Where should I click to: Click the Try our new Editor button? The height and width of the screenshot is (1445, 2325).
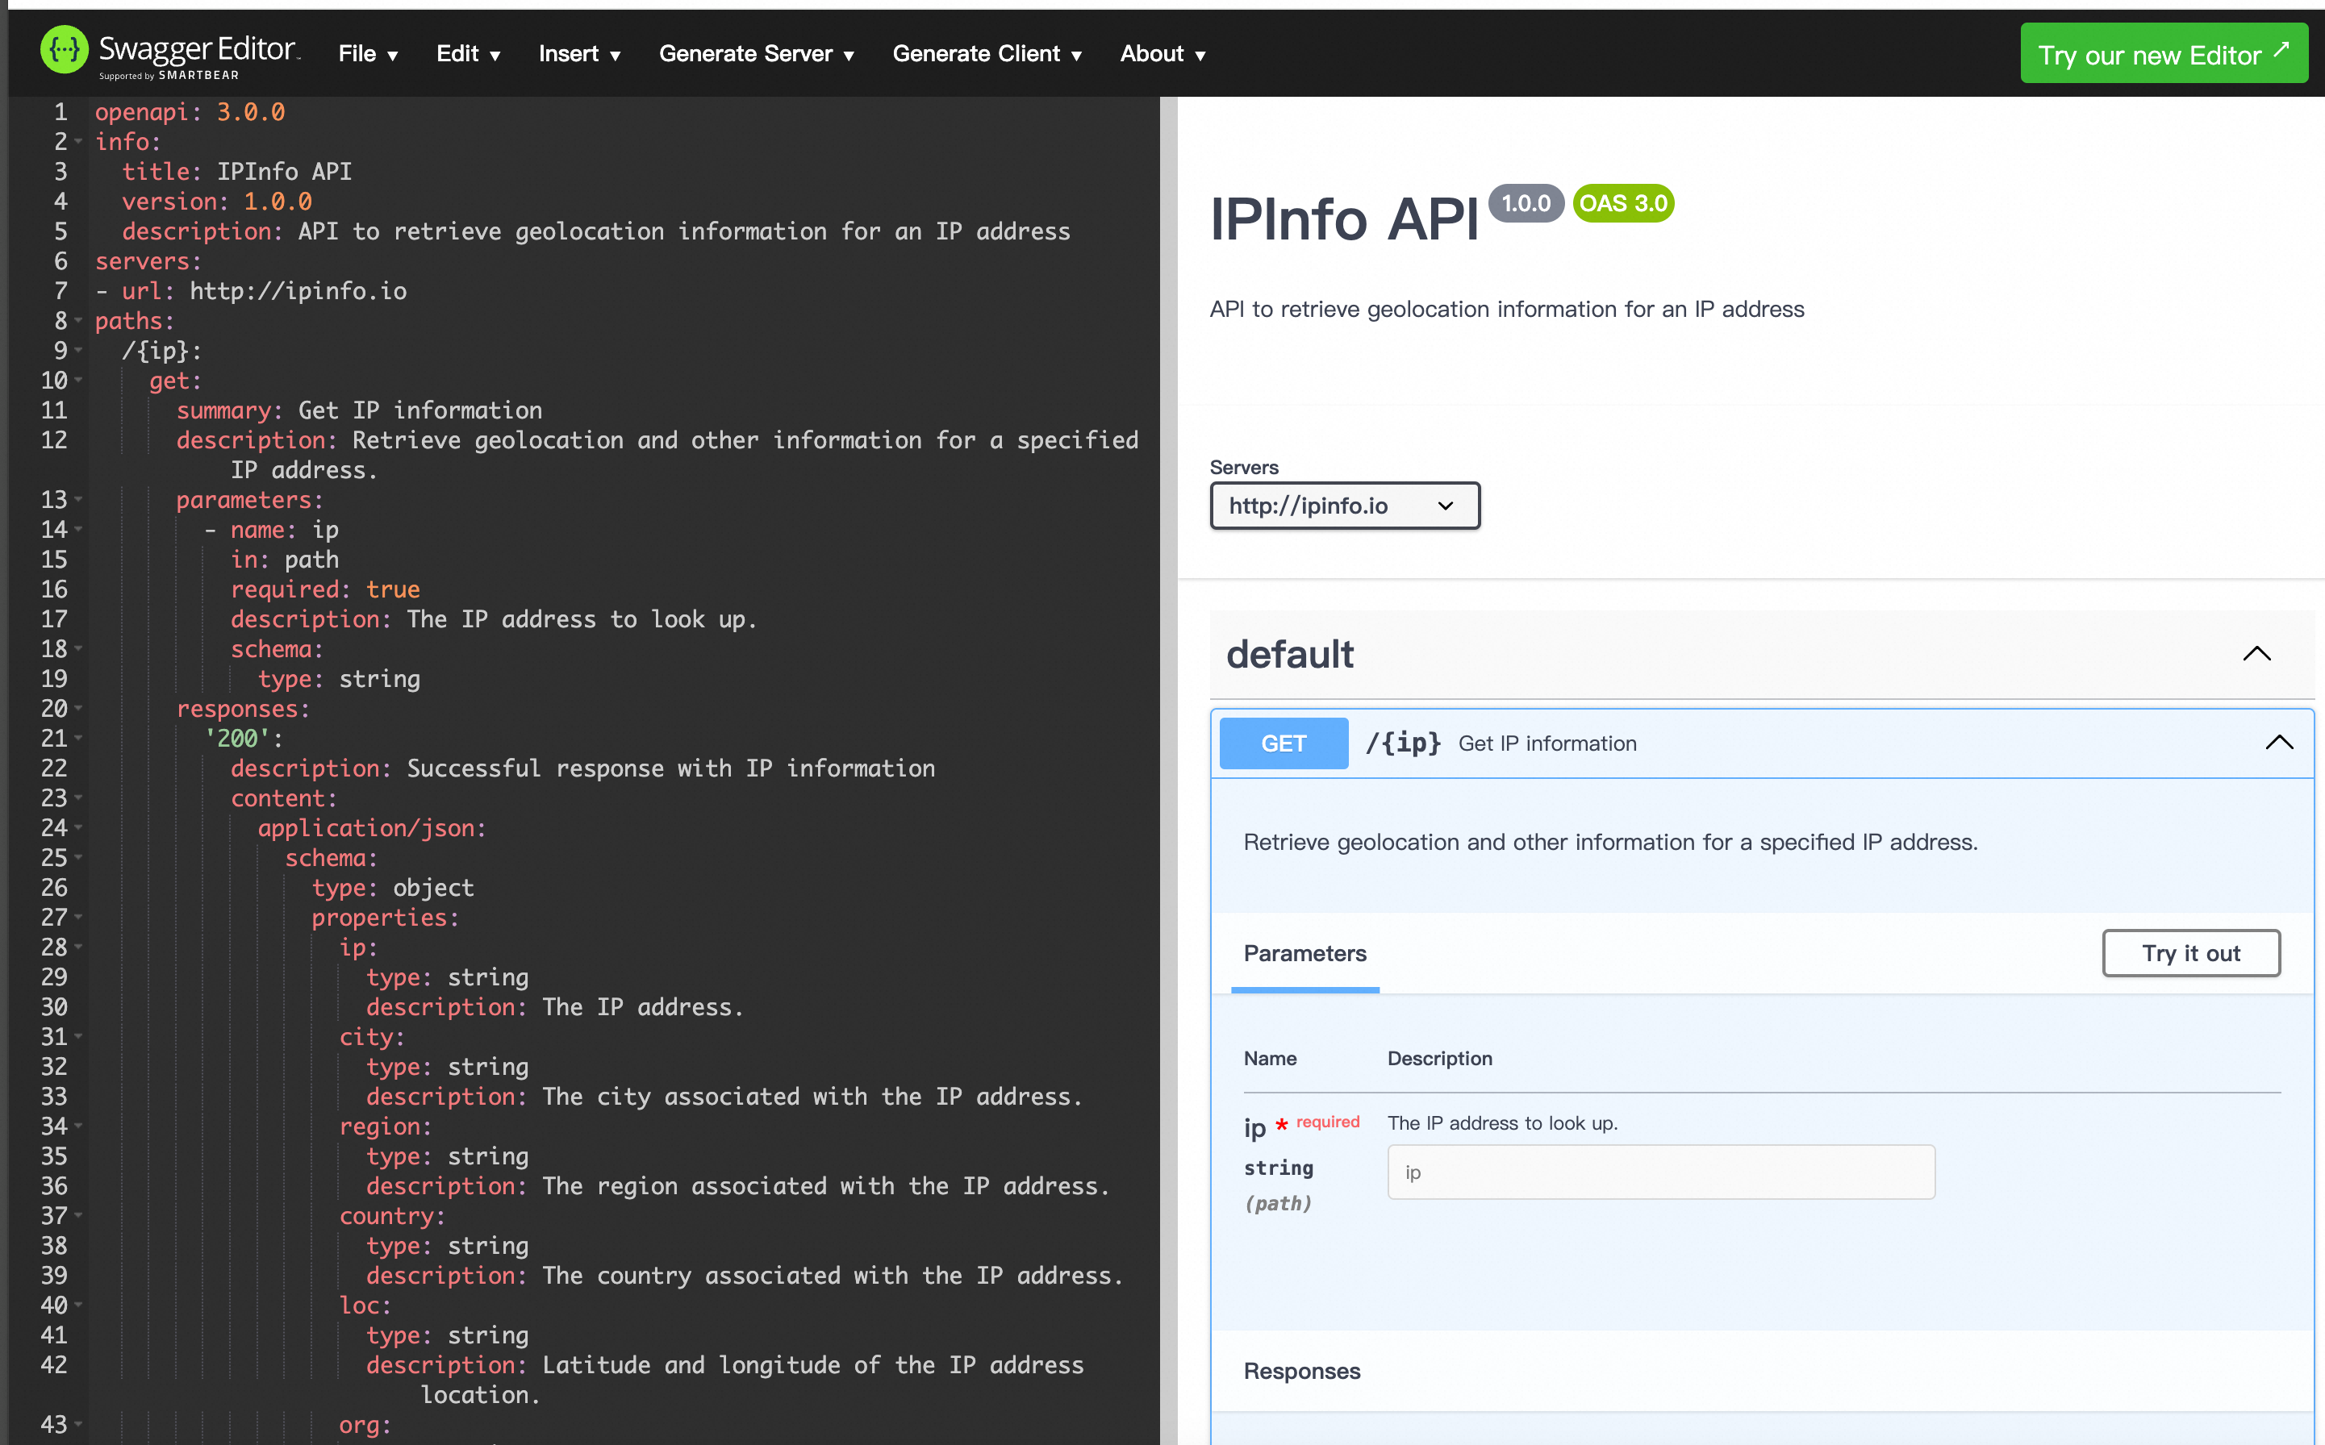click(2164, 55)
